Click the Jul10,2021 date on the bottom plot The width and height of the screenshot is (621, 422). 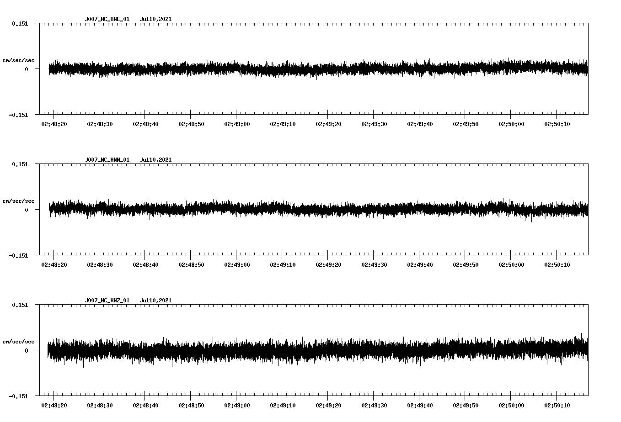coord(156,300)
